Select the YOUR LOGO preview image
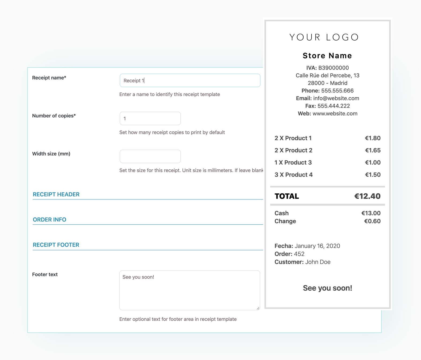The image size is (421, 360). coord(324,37)
